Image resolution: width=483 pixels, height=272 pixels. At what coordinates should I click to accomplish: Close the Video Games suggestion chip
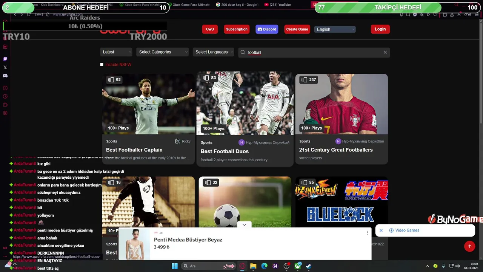[x=381, y=230]
